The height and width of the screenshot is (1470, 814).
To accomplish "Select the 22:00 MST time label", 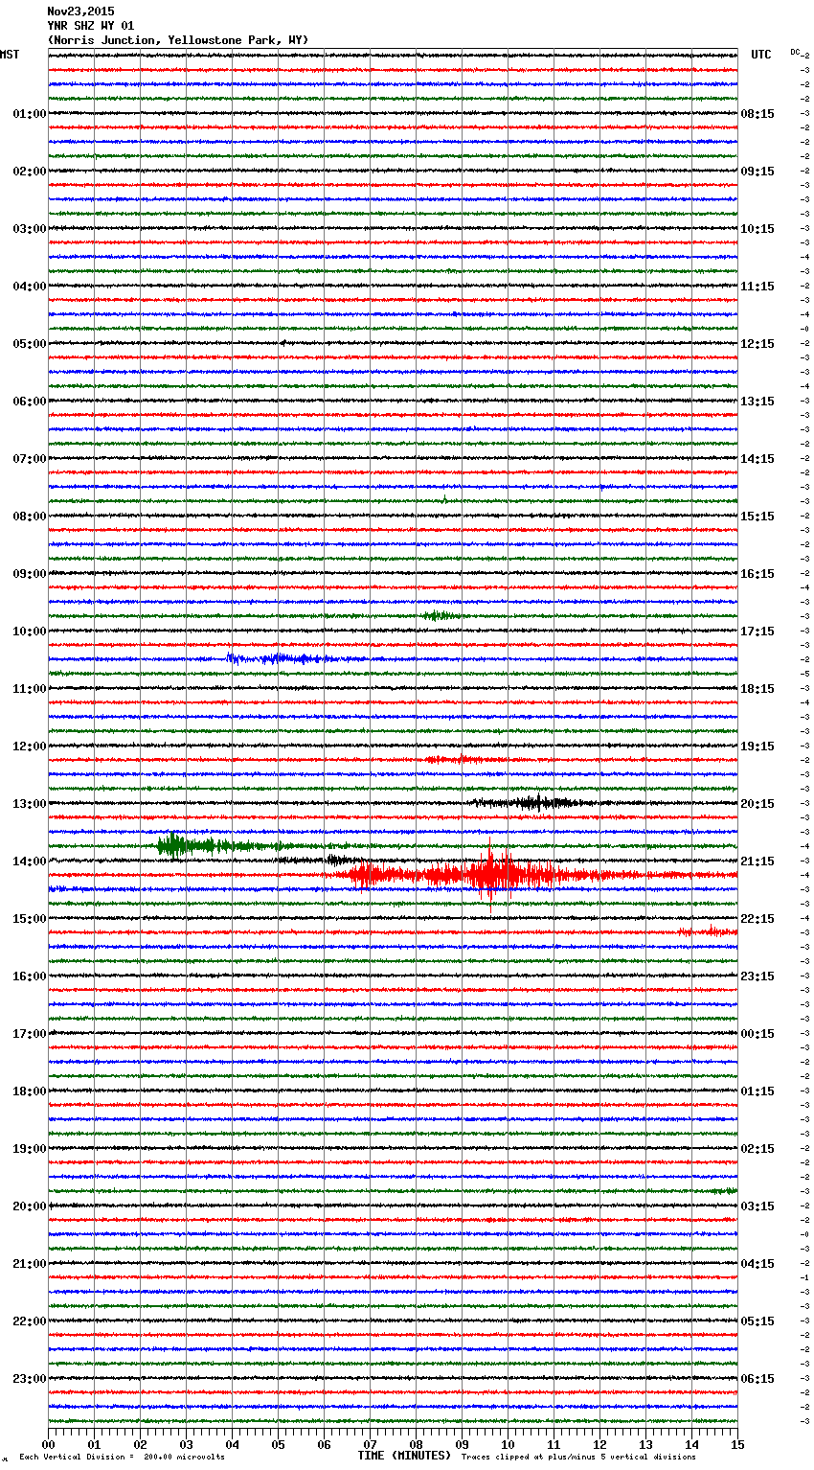I will tap(29, 1321).
